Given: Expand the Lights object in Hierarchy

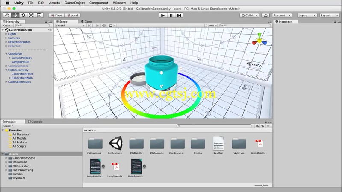Looking at the screenshot, I should click(6, 34).
